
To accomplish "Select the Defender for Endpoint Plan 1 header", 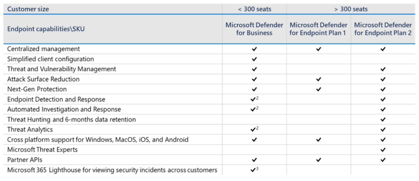I will (x=318, y=29).
